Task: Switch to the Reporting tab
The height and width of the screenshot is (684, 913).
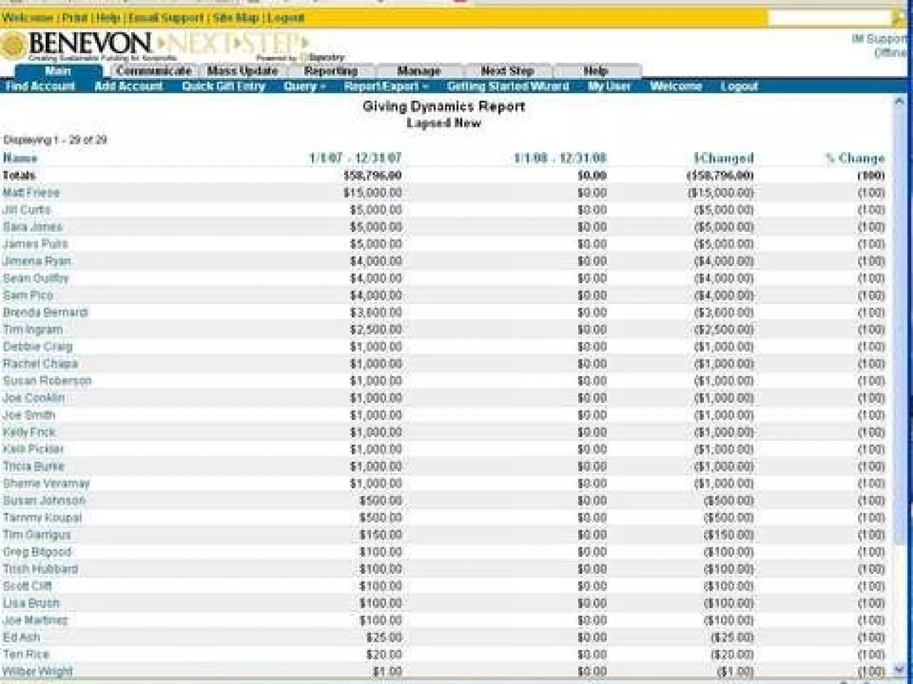Action: 331,71
